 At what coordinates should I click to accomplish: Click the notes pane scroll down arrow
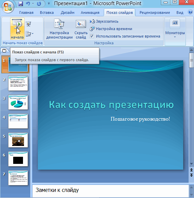(x=191, y=195)
